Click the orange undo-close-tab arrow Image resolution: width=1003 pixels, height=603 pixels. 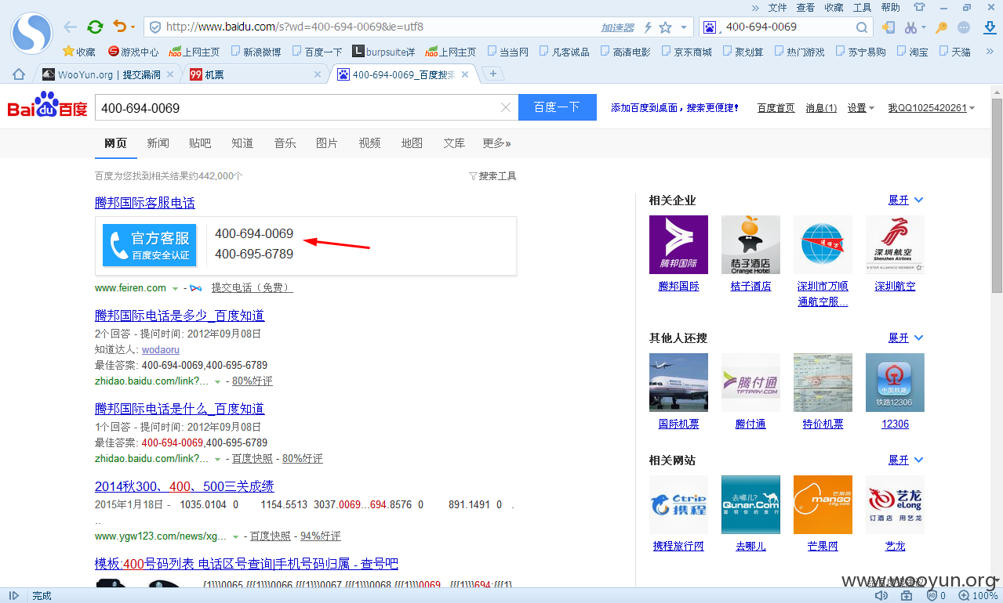click(x=119, y=27)
